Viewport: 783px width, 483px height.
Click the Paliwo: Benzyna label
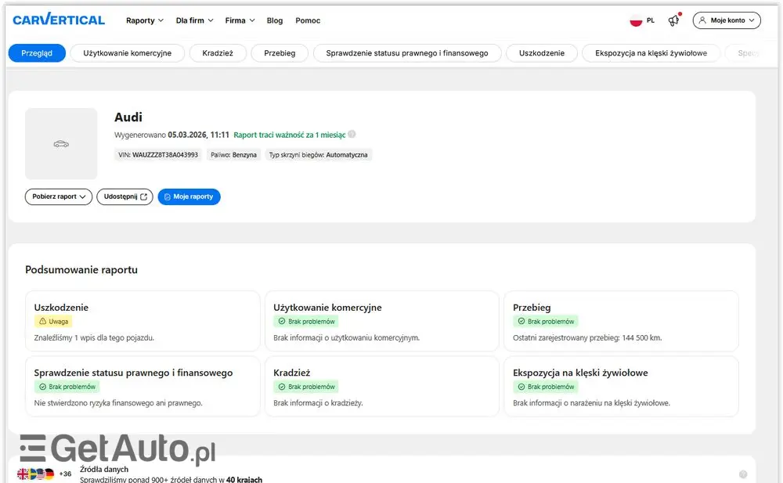click(233, 155)
